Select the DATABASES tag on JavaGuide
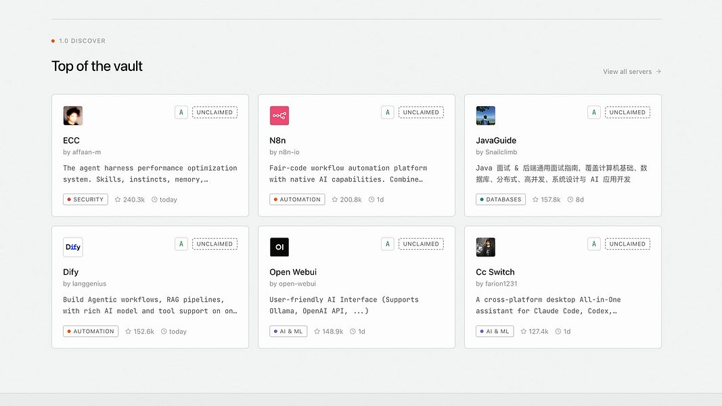Screen dimensions: 722x406 pyautogui.click(x=501, y=200)
